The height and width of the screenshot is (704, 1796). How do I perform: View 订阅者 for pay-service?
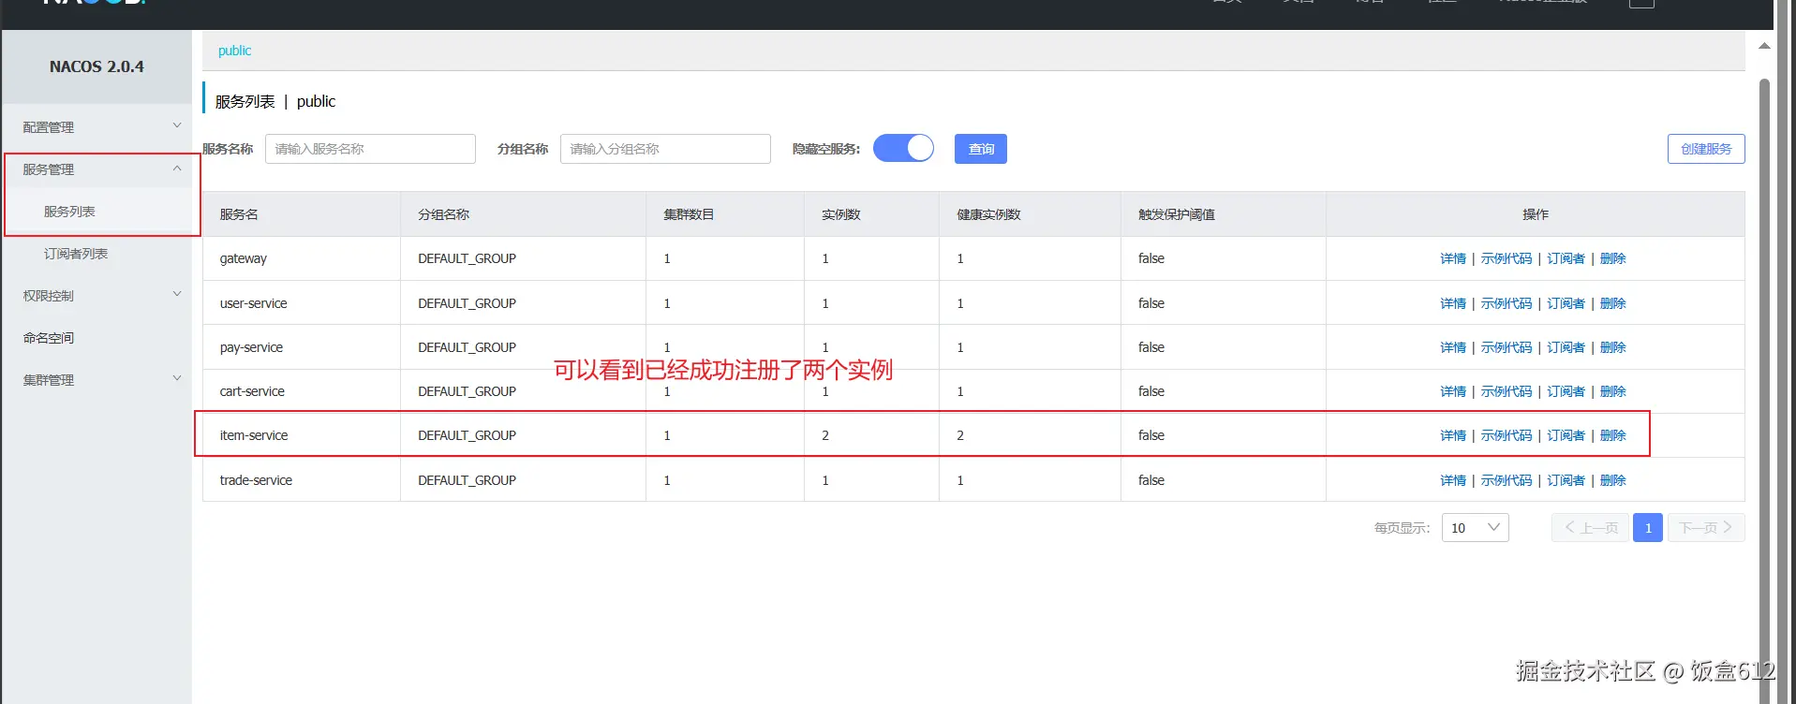point(1566,347)
